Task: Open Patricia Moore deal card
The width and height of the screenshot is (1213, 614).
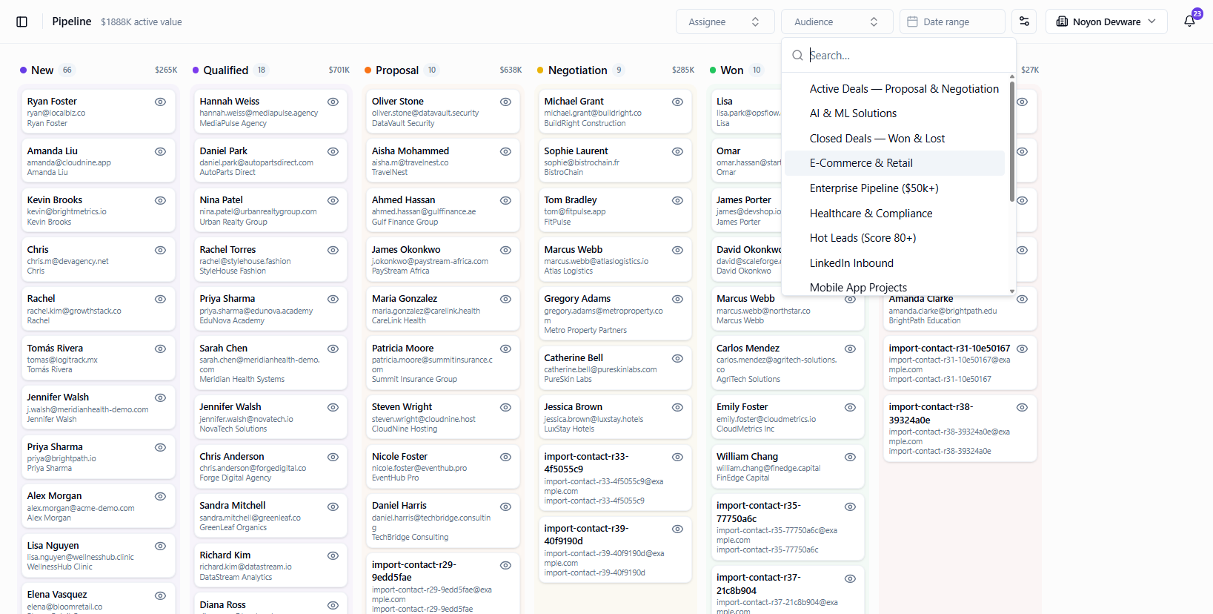Action: 442,363
